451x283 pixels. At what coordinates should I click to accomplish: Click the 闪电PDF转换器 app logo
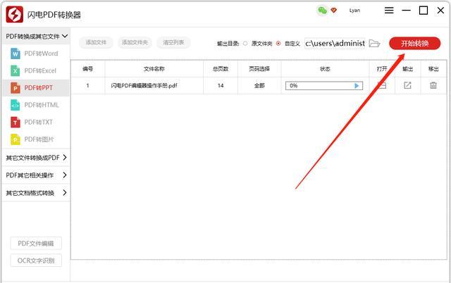pos(15,14)
